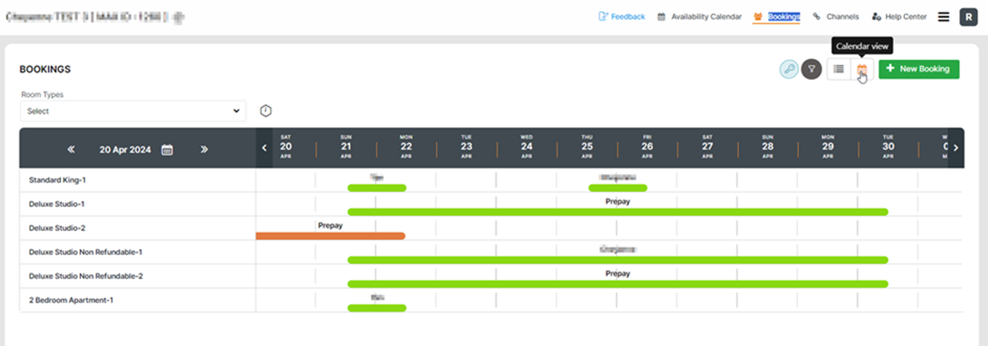Open the hamburger menu
Image resolution: width=988 pixels, height=346 pixels.
pyautogui.click(x=944, y=17)
